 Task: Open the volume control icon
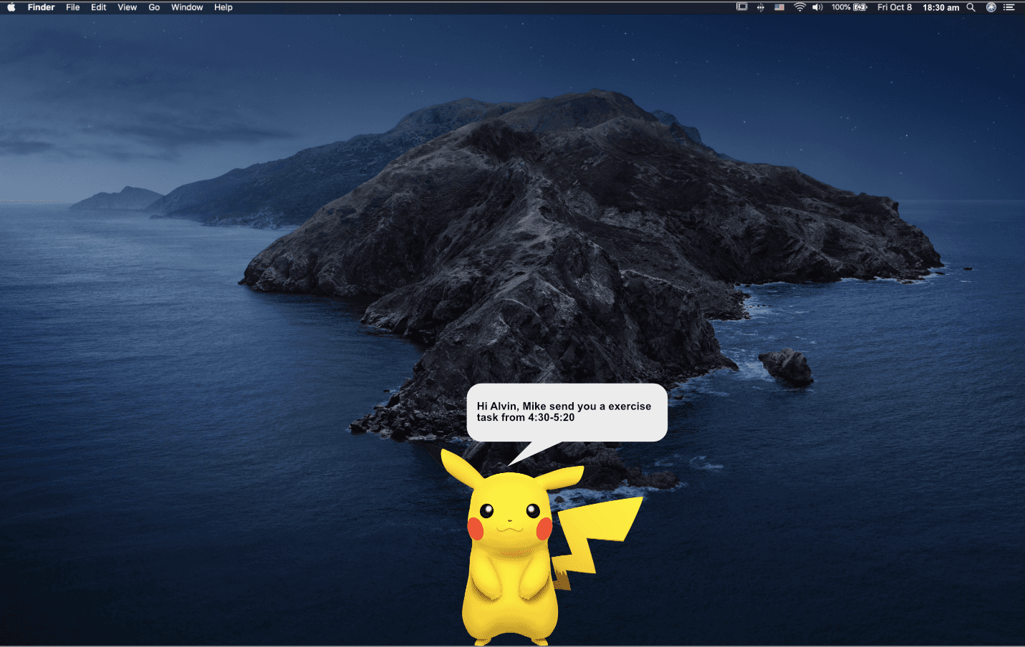(817, 7)
